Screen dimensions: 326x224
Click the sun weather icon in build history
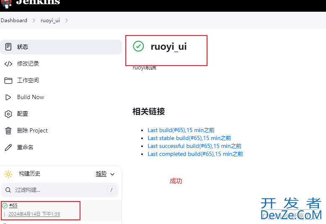8,174
